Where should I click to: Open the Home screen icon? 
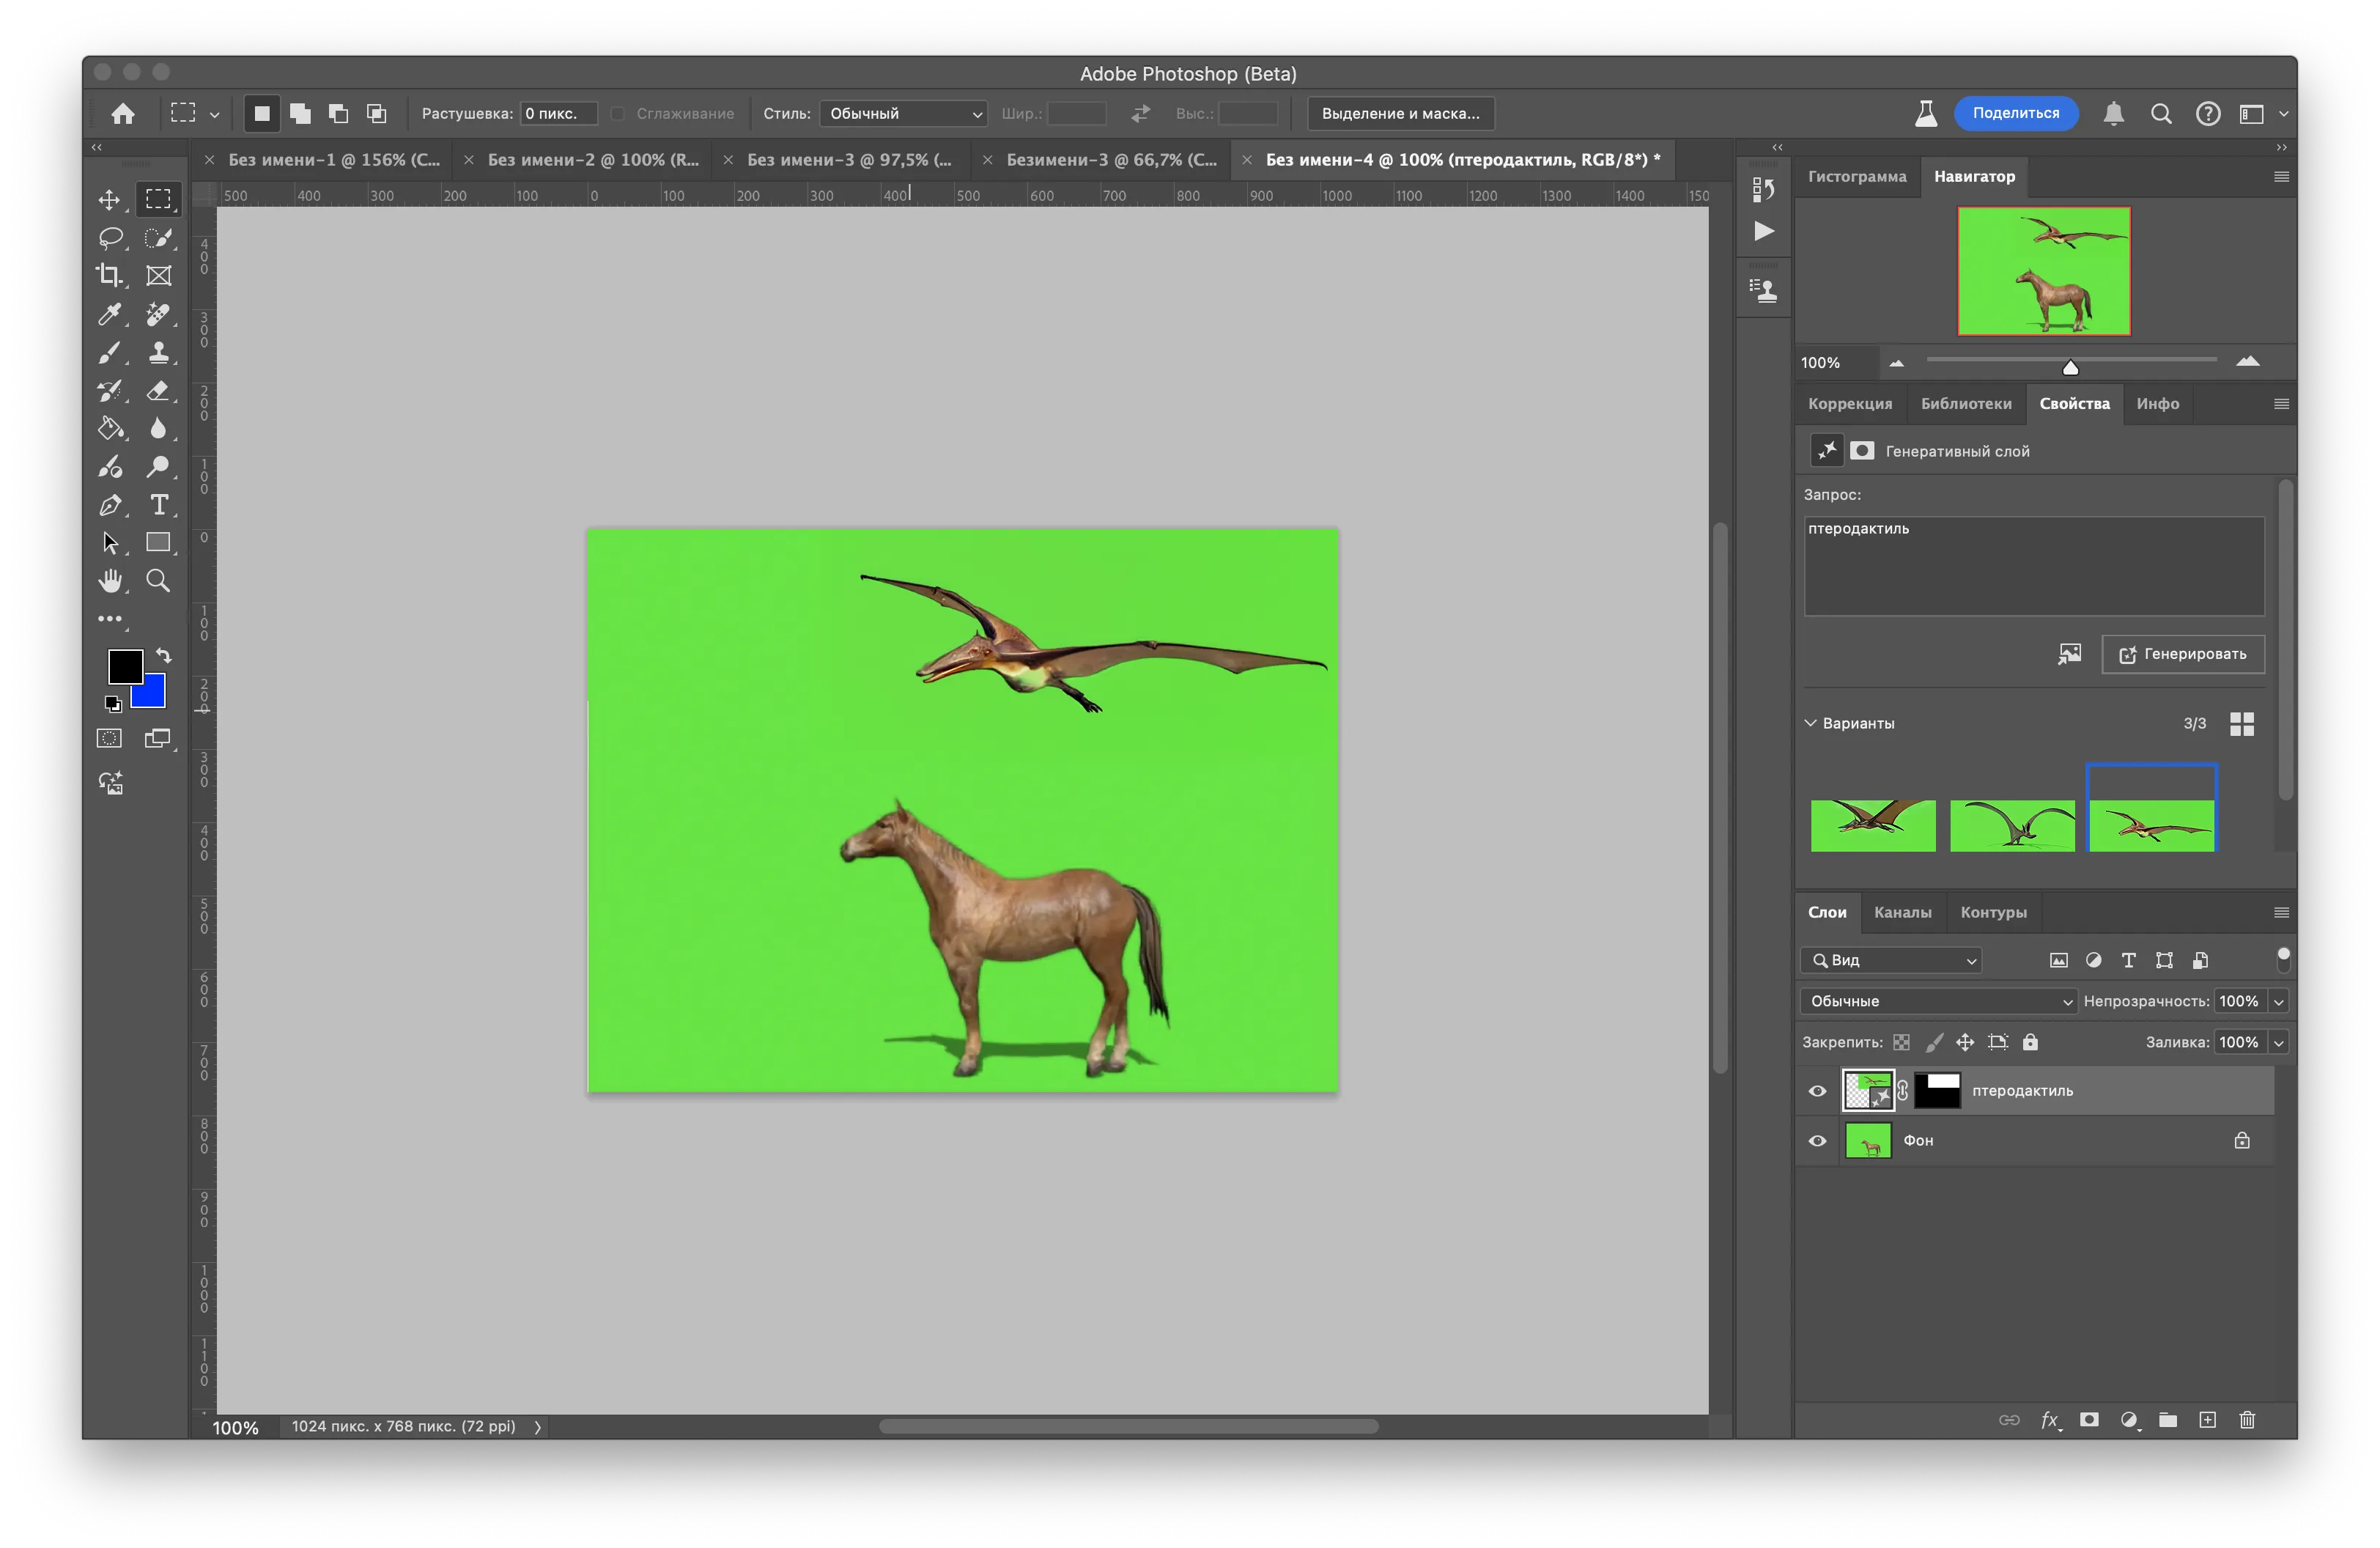(123, 114)
